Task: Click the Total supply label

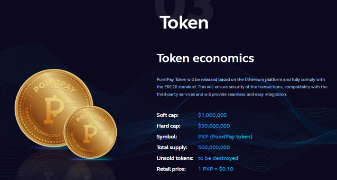Action: (x=172, y=147)
